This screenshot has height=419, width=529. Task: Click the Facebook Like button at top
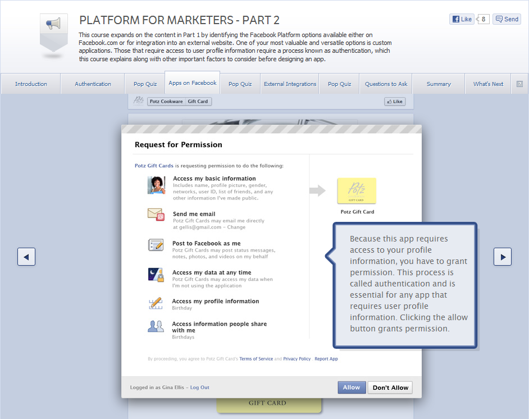pos(462,19)
